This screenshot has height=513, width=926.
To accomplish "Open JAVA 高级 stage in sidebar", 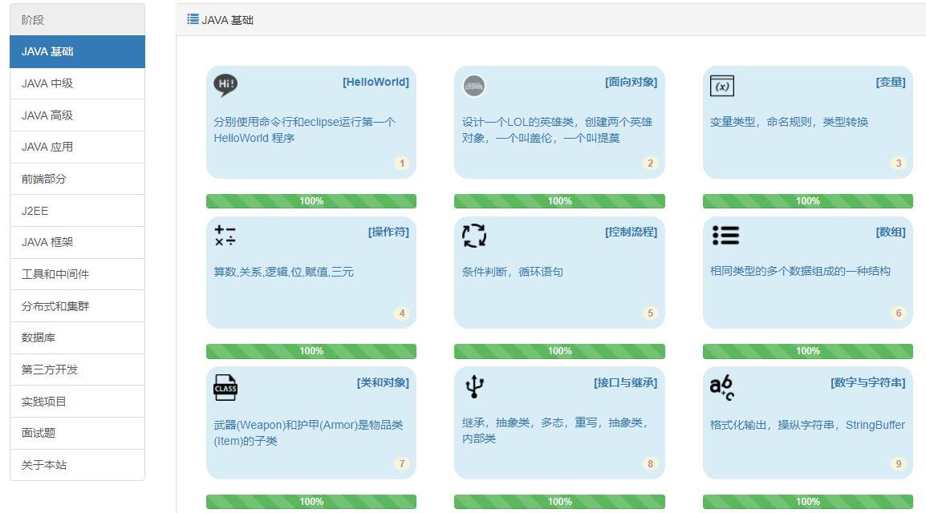I will [77, 115].
